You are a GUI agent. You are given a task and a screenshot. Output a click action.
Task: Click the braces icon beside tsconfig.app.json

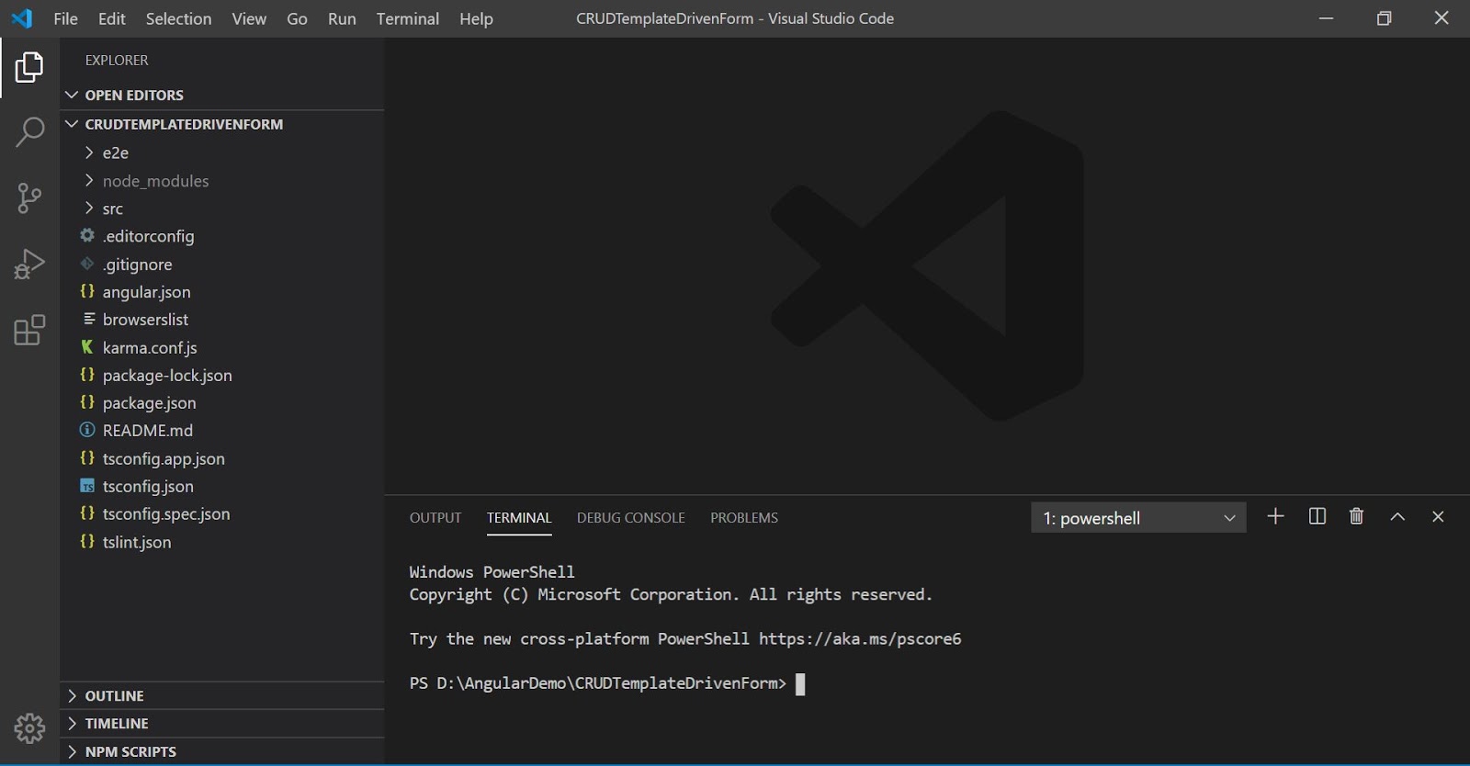tap(87, 458)
